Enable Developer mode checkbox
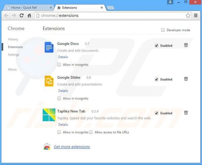Image resolution: width=202 pixels, height=165 pixels. click(163, 30)
